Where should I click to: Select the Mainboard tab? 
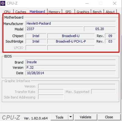pyautogui.click(x=37, y=12)
